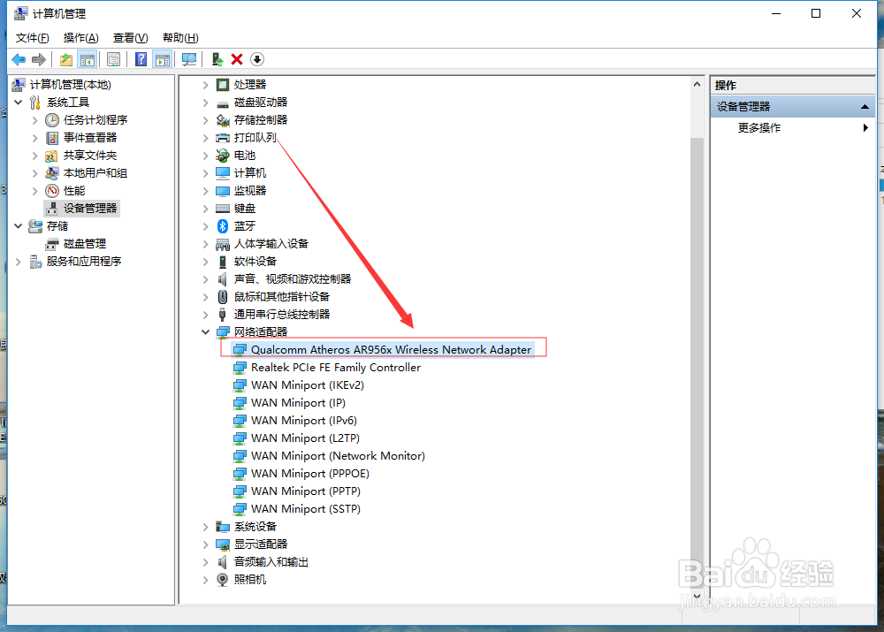Screen dimensions: 884x632
Task: Open 操作(A) menu
Action: pyautogui.click(x=80, y=38)
